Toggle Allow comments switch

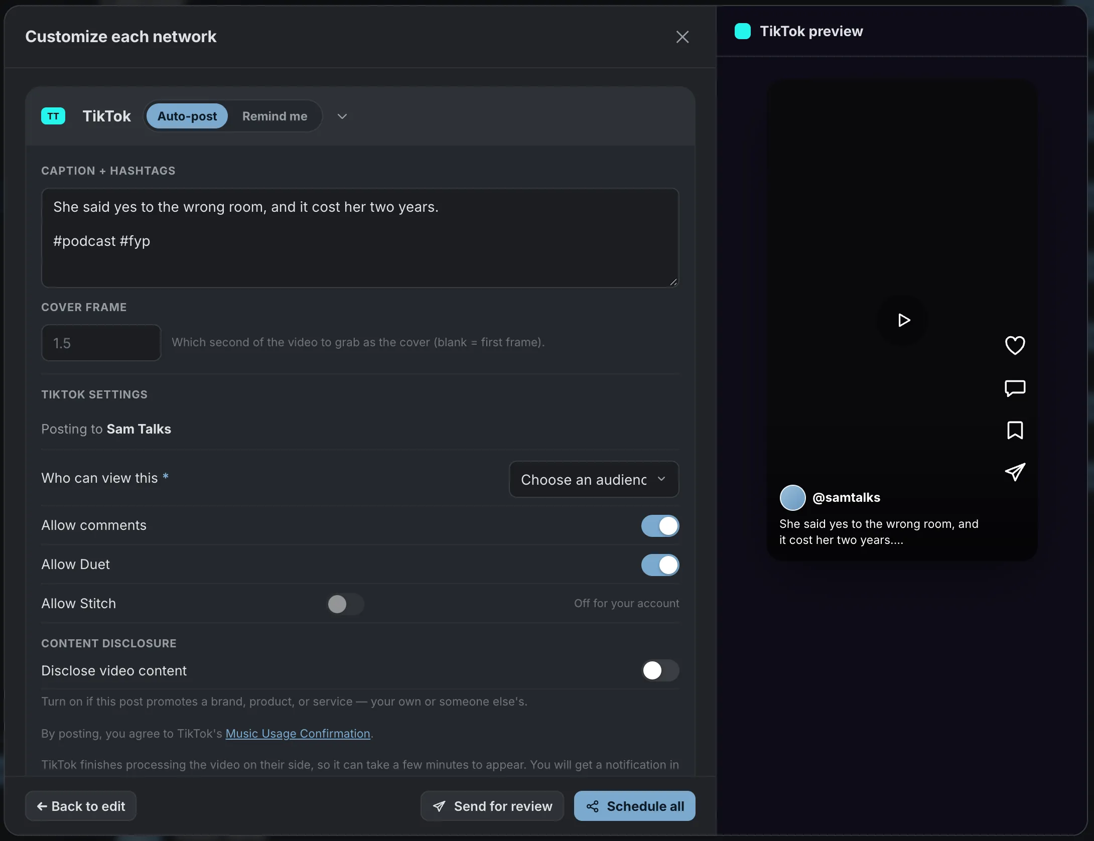click(660, 526)
